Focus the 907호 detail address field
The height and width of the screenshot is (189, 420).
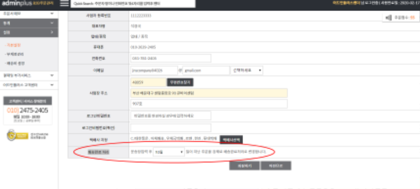tap(209, 103)
